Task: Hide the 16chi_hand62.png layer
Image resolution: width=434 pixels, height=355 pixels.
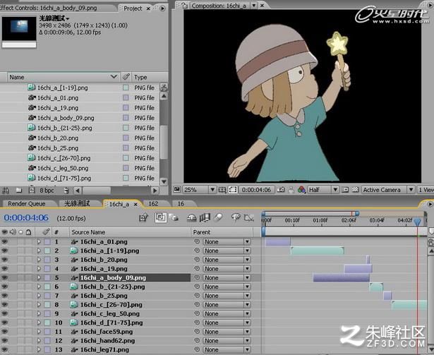Action: 4,341
